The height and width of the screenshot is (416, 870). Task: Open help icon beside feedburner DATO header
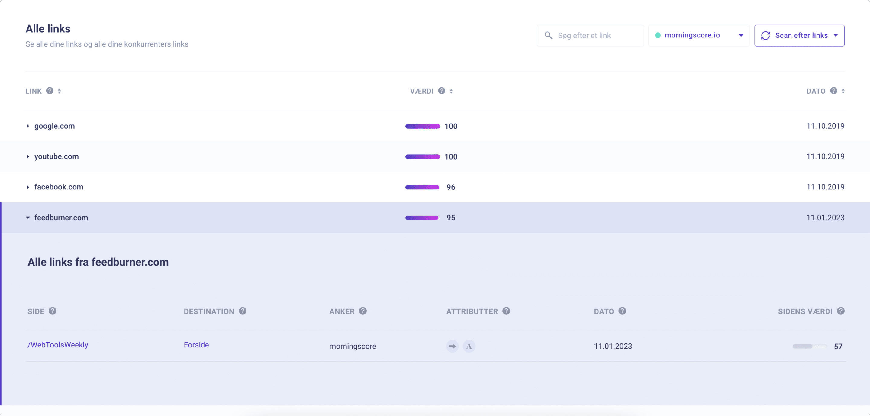622,311
